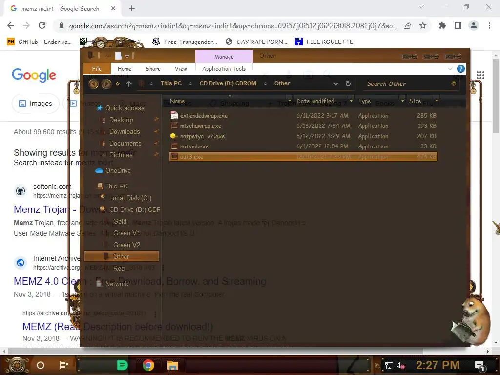This screenshot has width=500, height=375.
Task: Open the Share ribbon tab
Action: pyautogui.click(x=153, y=69)
